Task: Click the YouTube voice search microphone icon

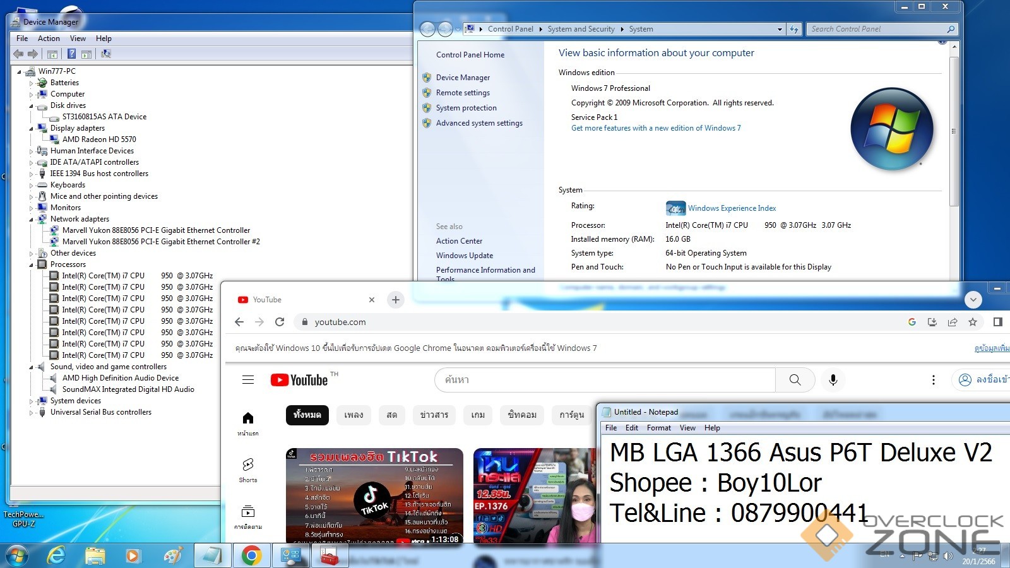Action: pos(833,380)
